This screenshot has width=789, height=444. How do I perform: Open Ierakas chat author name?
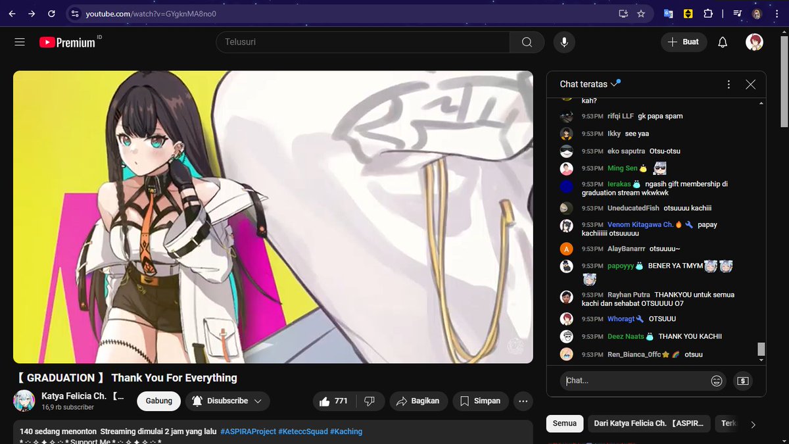tap(619, 184)
